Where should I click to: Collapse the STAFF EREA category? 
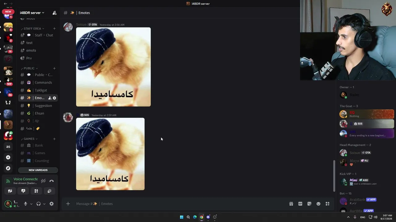click(32, 29)
